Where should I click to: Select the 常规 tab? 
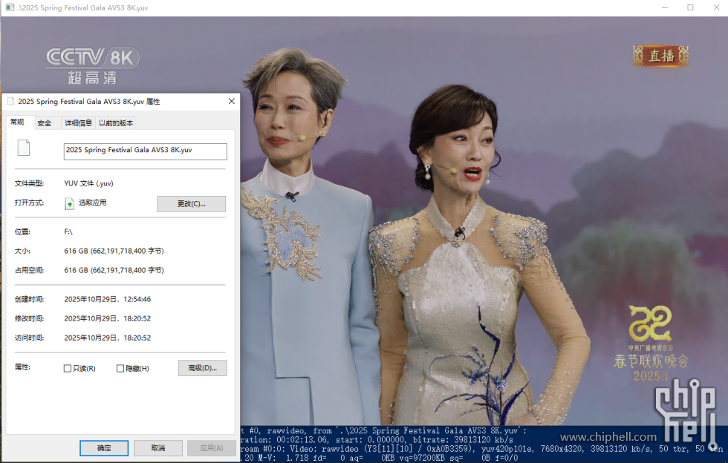17,122
